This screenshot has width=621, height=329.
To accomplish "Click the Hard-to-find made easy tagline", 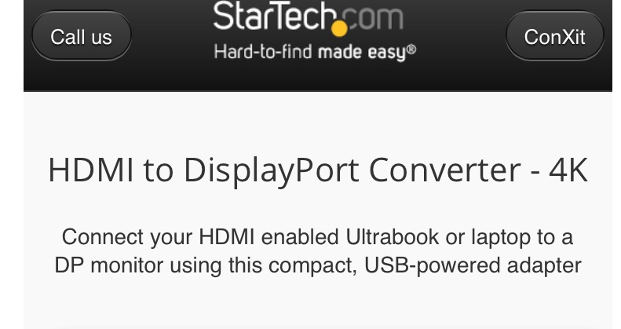I will 314,53.
